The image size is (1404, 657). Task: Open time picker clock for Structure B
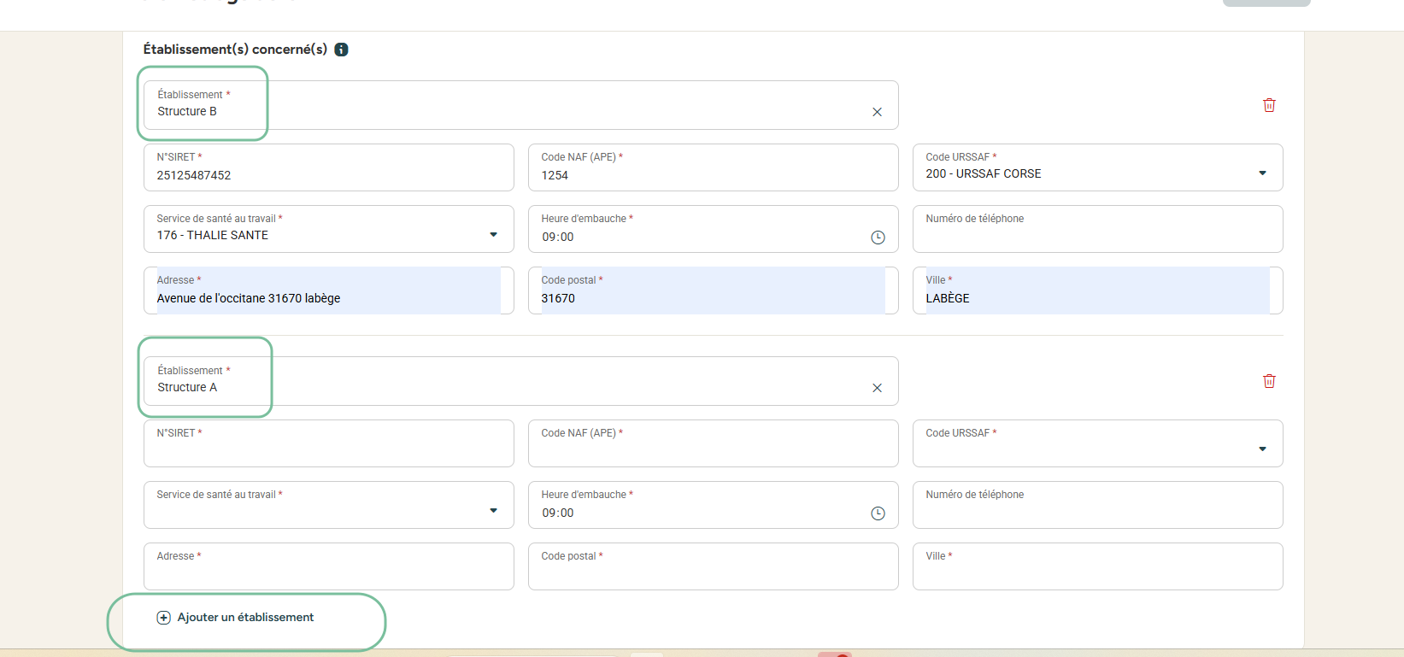pos(878,238)
